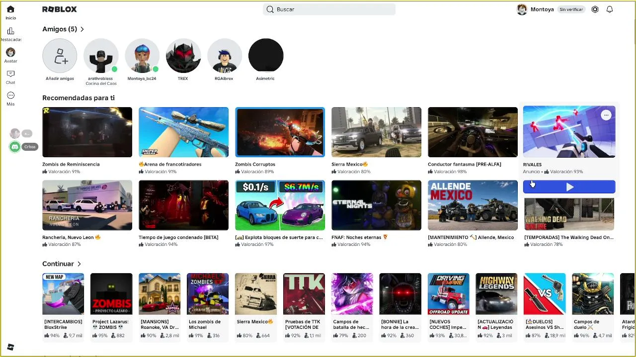Click the Roblox logo
The width and height of the screenshot is (636, 357).
(x=60, y=9)
